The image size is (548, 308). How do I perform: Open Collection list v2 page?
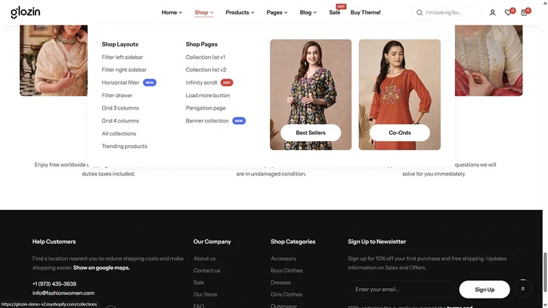tap(206, 70)
